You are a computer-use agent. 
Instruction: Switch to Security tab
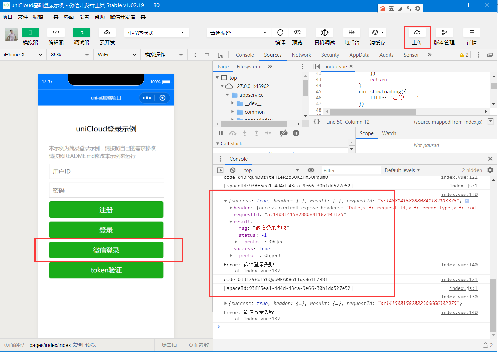tap(330, 55)
